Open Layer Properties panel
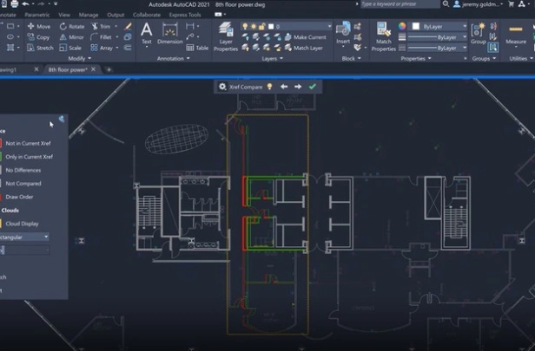Screen dimensions: 535x351 pyautogui.click(x=226, y=36)
